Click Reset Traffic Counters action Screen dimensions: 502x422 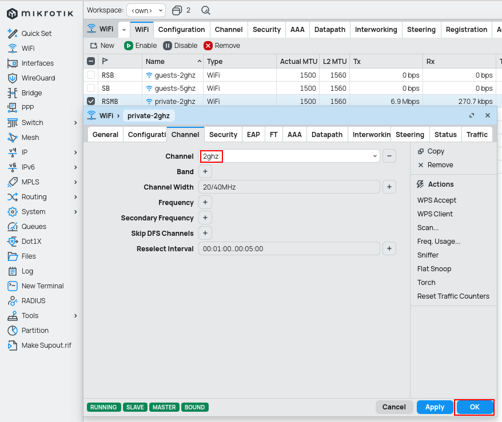click(453, 296)
